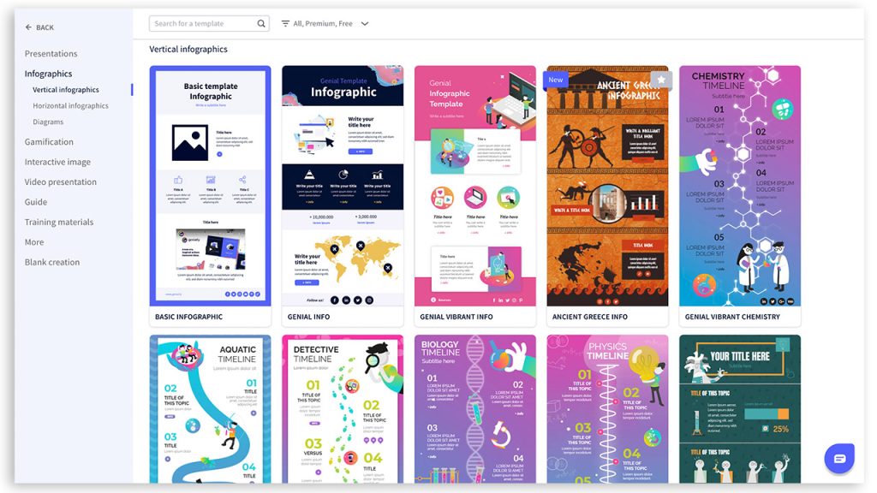877x493 pixels.
Task: Select the Infographics category
Action: point(48,74)
